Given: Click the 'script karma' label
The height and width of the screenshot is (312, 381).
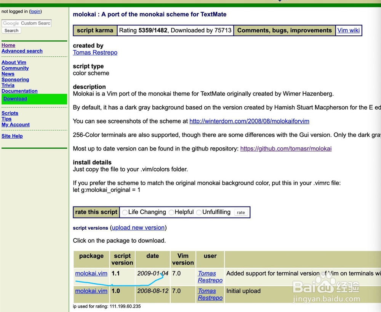Looking at the screenshot, I should click(95, 30).
